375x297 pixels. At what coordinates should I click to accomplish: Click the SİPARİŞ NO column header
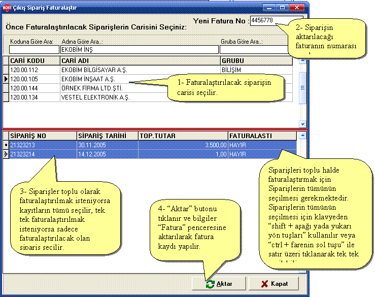point(43,136)
